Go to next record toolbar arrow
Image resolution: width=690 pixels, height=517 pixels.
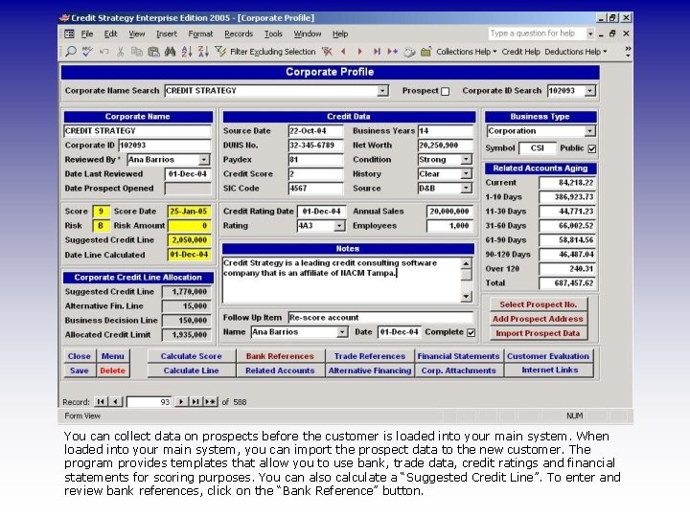(x=360, y=52)
